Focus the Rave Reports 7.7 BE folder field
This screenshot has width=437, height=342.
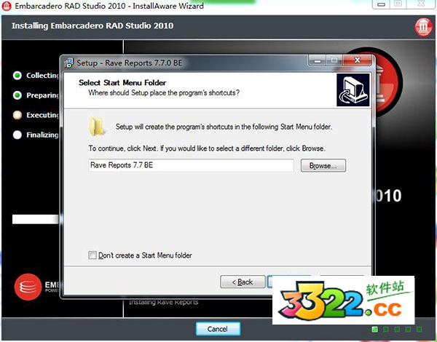(x=191, y=165)
